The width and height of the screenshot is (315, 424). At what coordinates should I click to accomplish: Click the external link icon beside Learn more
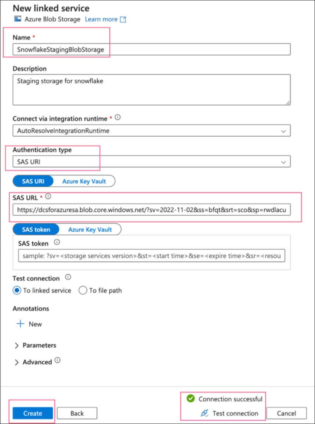(123, 19)
